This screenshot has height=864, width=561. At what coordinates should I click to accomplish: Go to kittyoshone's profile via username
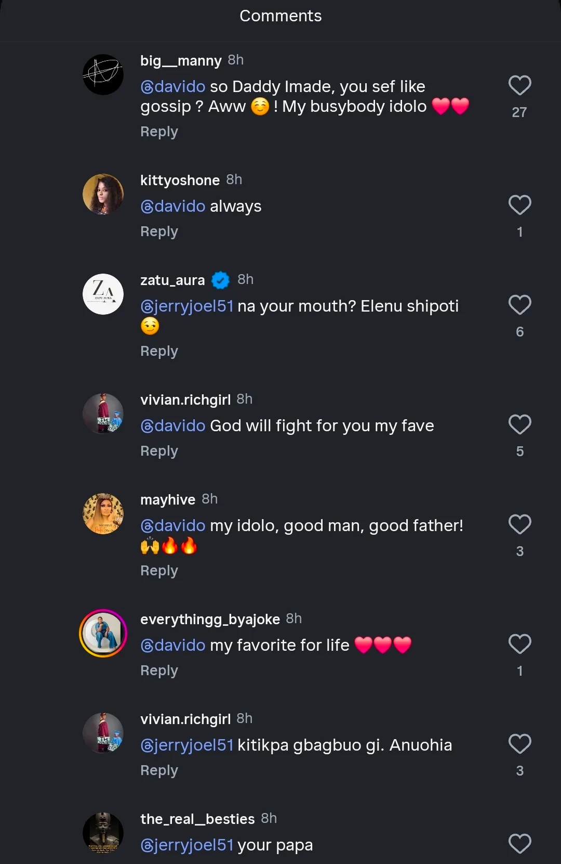180,180
